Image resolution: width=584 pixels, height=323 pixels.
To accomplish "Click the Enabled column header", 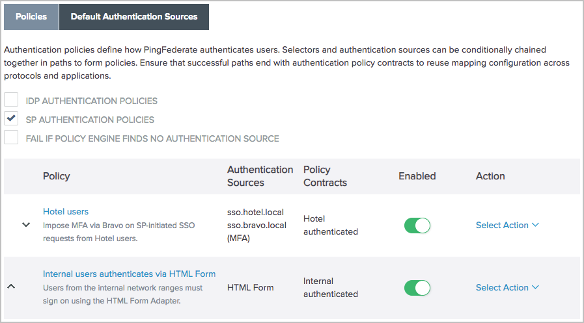I will coord(417,176).
